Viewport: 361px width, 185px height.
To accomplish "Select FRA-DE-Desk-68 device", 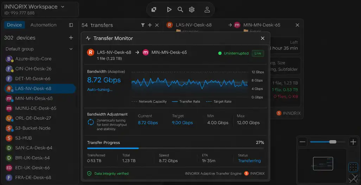I will 40,177.
